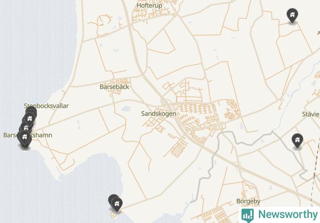Open the lowest house pin at Barsebäckshamn
The height and width of the screenshot is (223, 320).
point(24,137)
